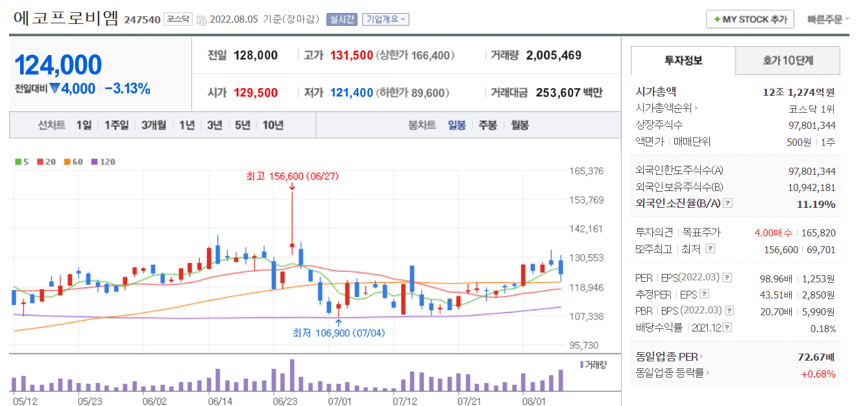Select the 10년 line chart period
The width and height of the screenshot is (865, 406).
[273, 125]
